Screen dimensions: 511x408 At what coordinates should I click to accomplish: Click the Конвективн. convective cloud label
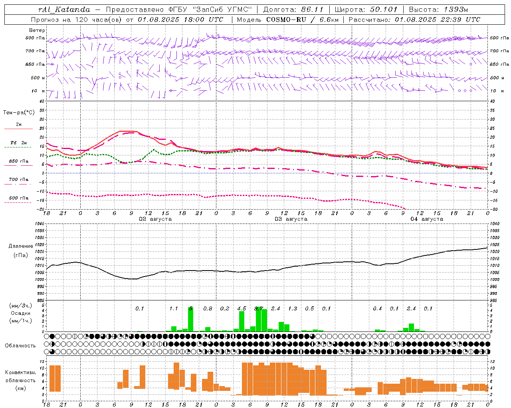tap(21, 373)
